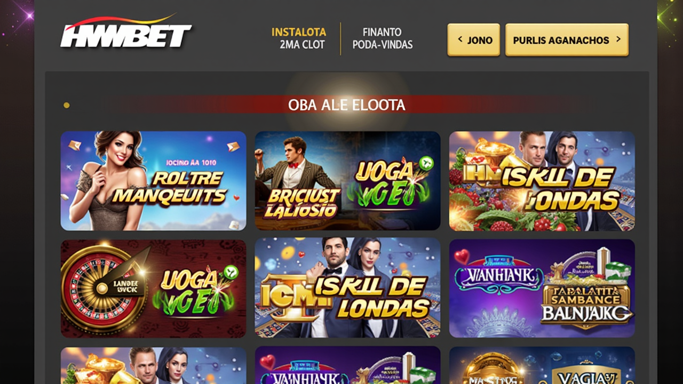The height and width of the screenshot is (384, 683).
Task: Click the roulette wheel icon
Action: tap(102, 289)
